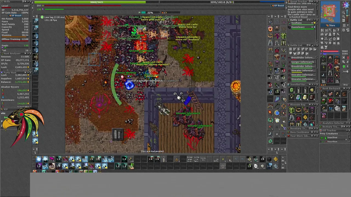
Task: Select the pink bag in Book Backpack
Action: (x=324, y=115)
